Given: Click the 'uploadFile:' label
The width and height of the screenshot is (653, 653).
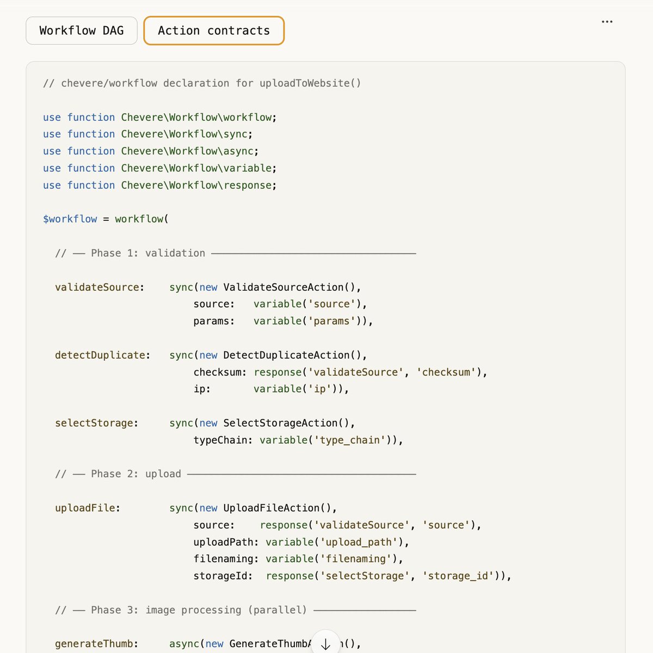Looking at the screenshot, I should coord(88,508).
